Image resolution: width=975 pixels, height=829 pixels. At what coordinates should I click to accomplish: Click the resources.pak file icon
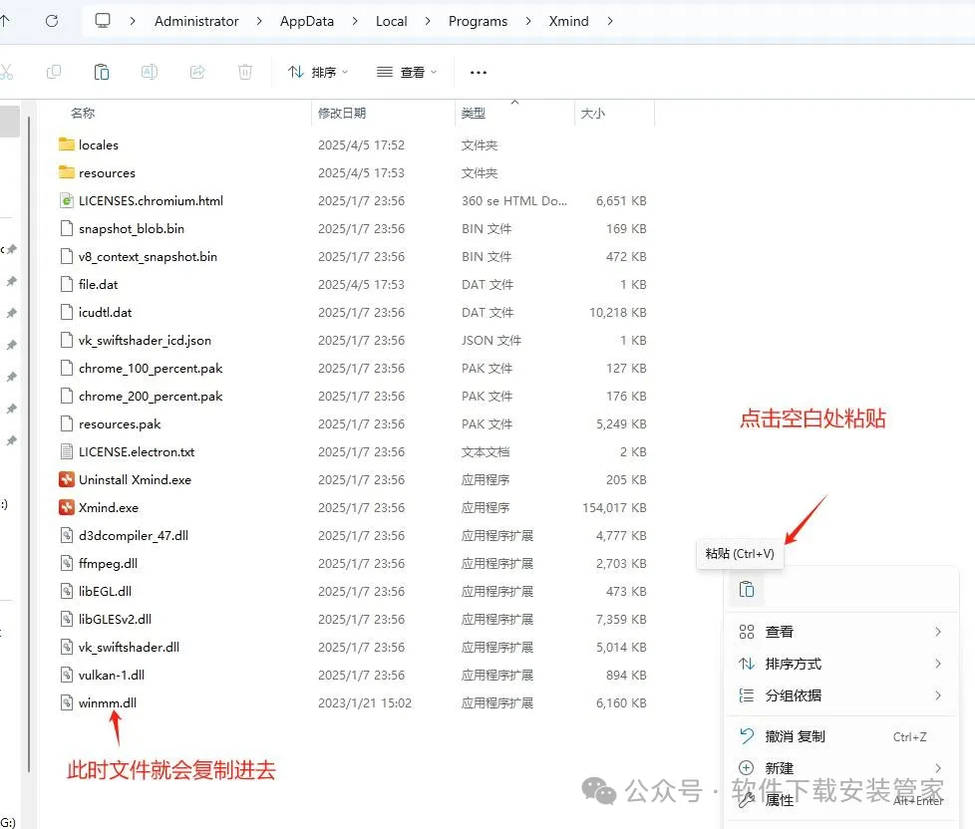[x=67, y=423]
